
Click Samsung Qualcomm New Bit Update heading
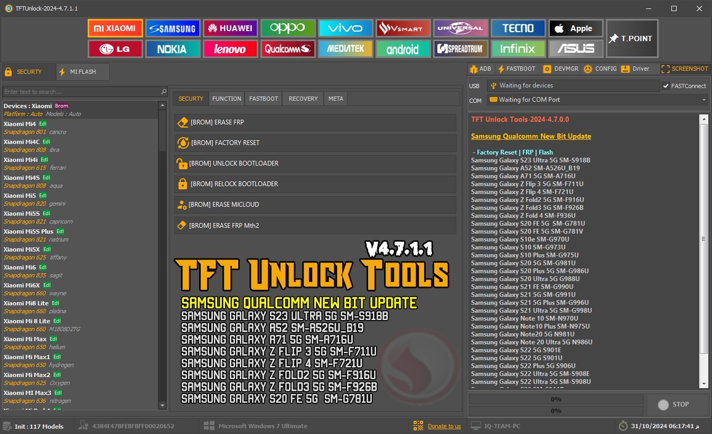pyautogui.click(x=531, y=136)
